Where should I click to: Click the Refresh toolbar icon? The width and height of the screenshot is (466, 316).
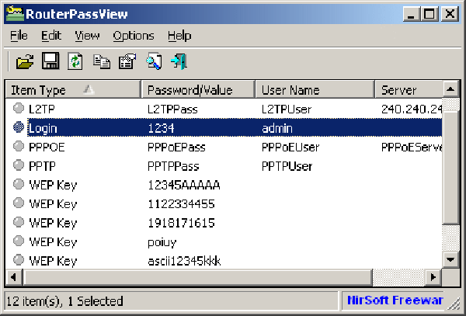[x=75, y=61]
